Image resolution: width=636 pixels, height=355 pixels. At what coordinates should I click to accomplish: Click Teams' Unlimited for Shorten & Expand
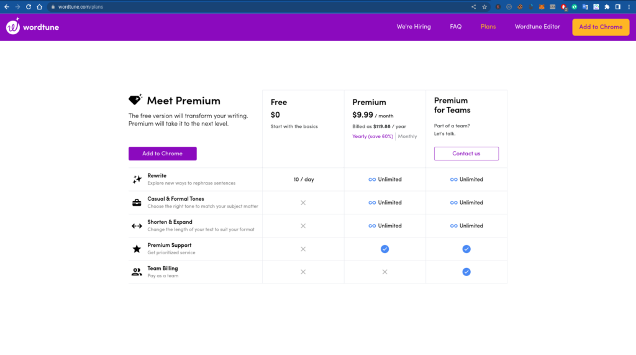coord(466,226)
